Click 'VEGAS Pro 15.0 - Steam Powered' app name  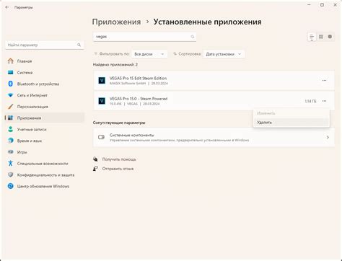(x=139, y=99)
